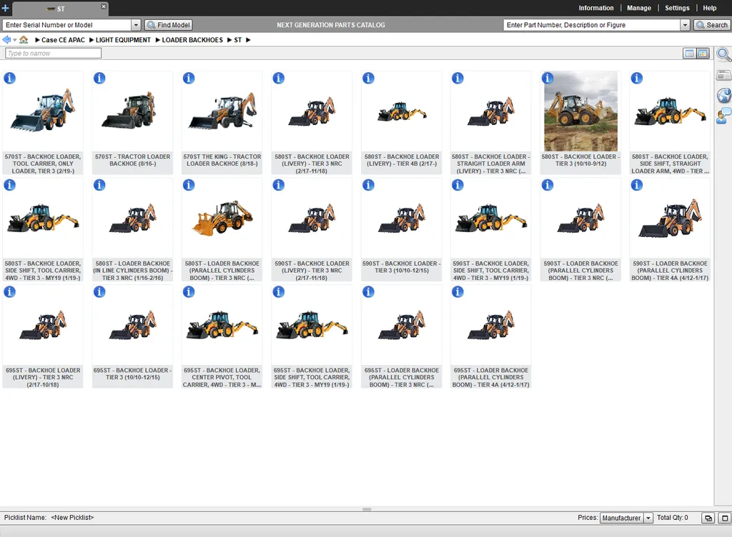Expand breadcrumb arrow before LOADER BACKHOES

[x=158, y=40]
